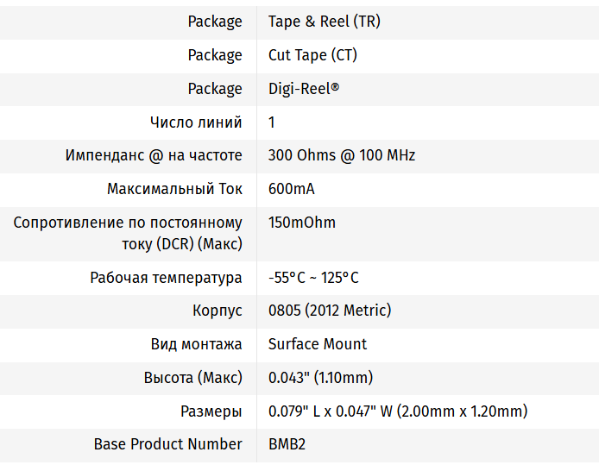Click the Tape & Reel (TR) value
Image resolution: width=599 pixels, height=471 pixels.
tap(324, 22)
